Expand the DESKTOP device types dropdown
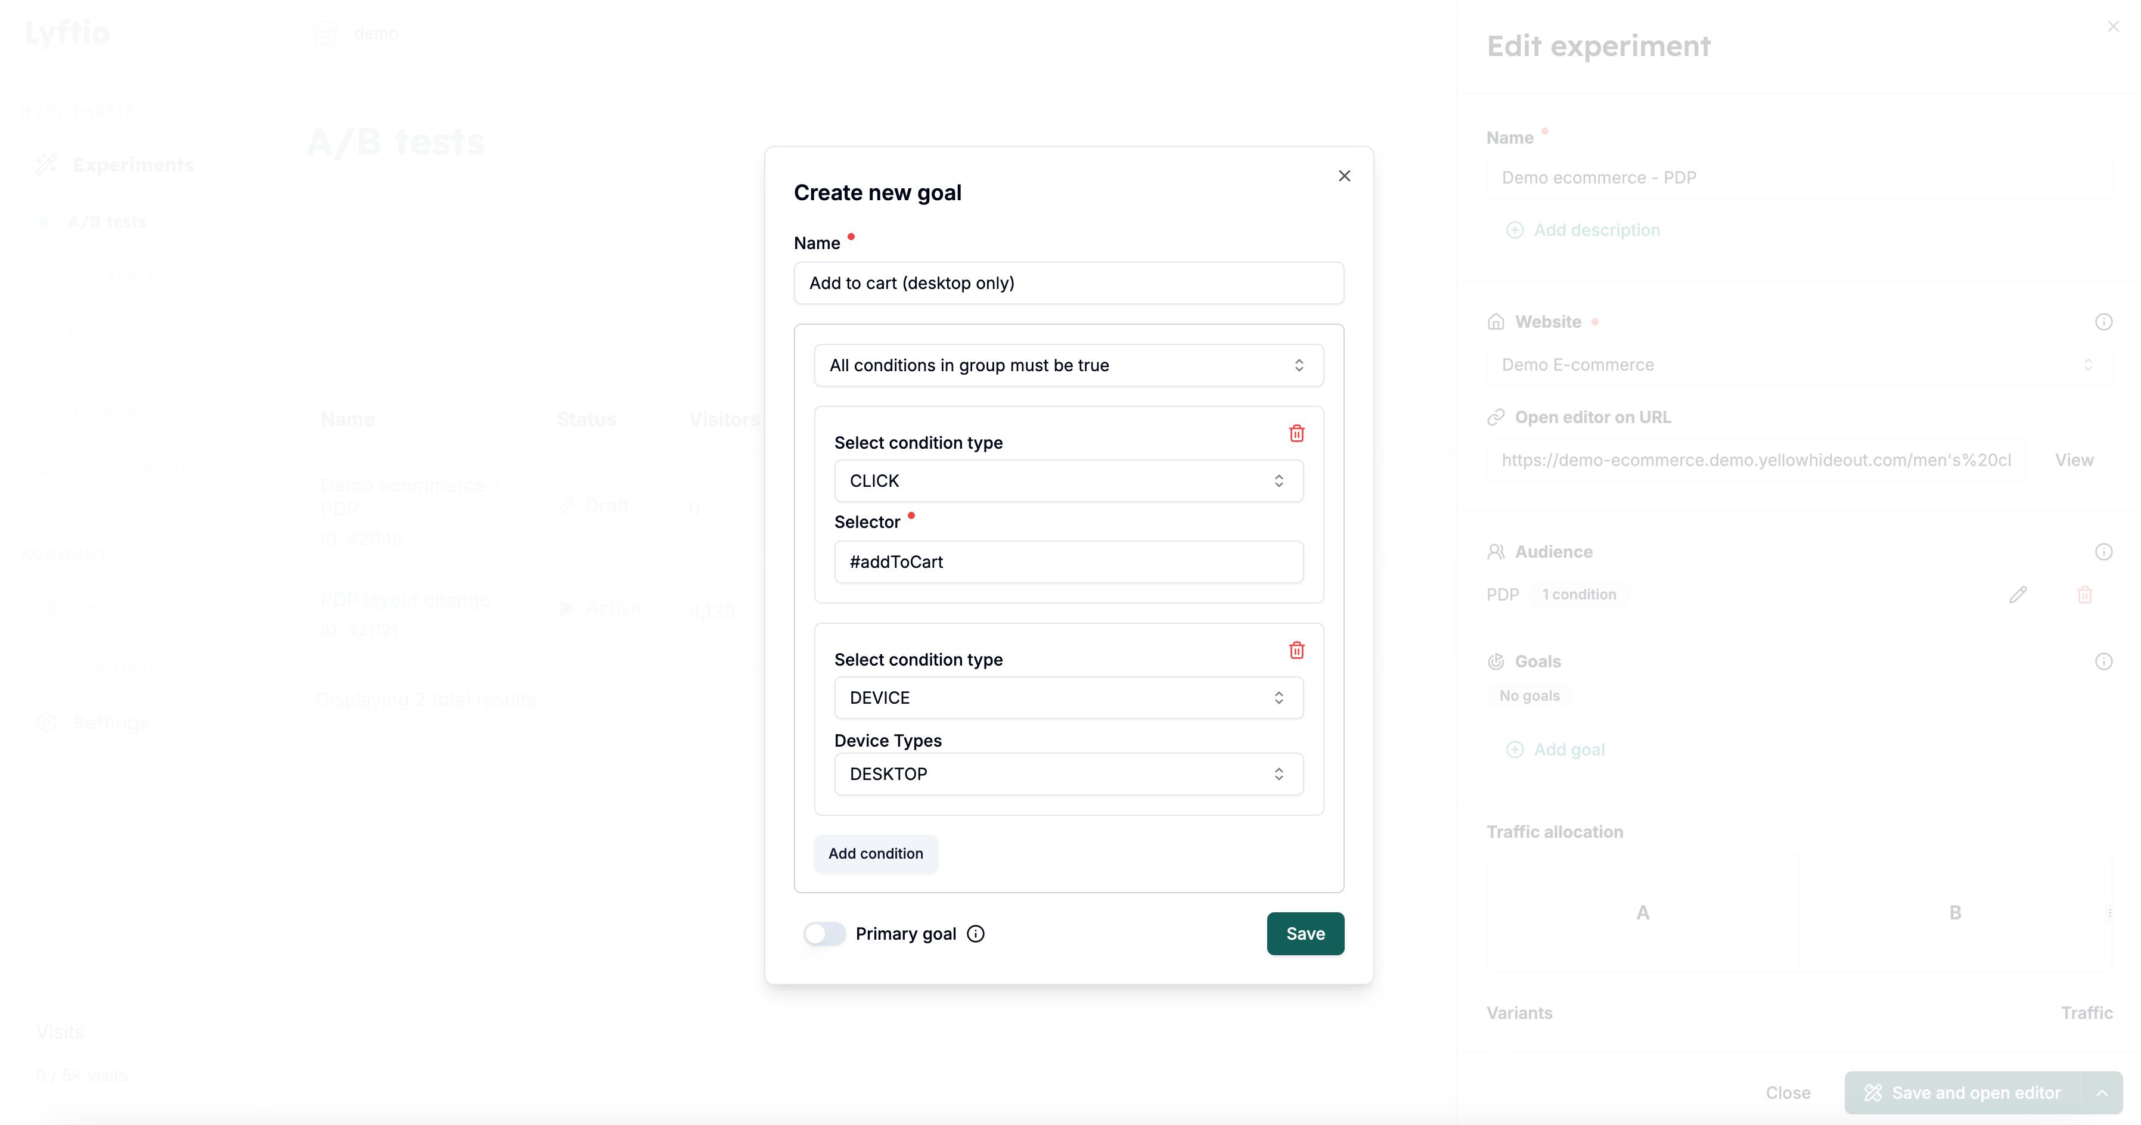Image resolution: width=2141 pixels, height=1125 pixels. 1068,775
